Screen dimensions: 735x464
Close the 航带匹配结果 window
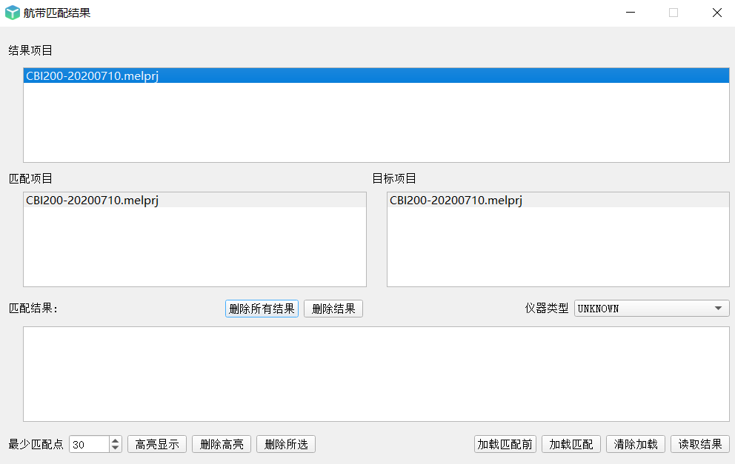coord(716,13)
